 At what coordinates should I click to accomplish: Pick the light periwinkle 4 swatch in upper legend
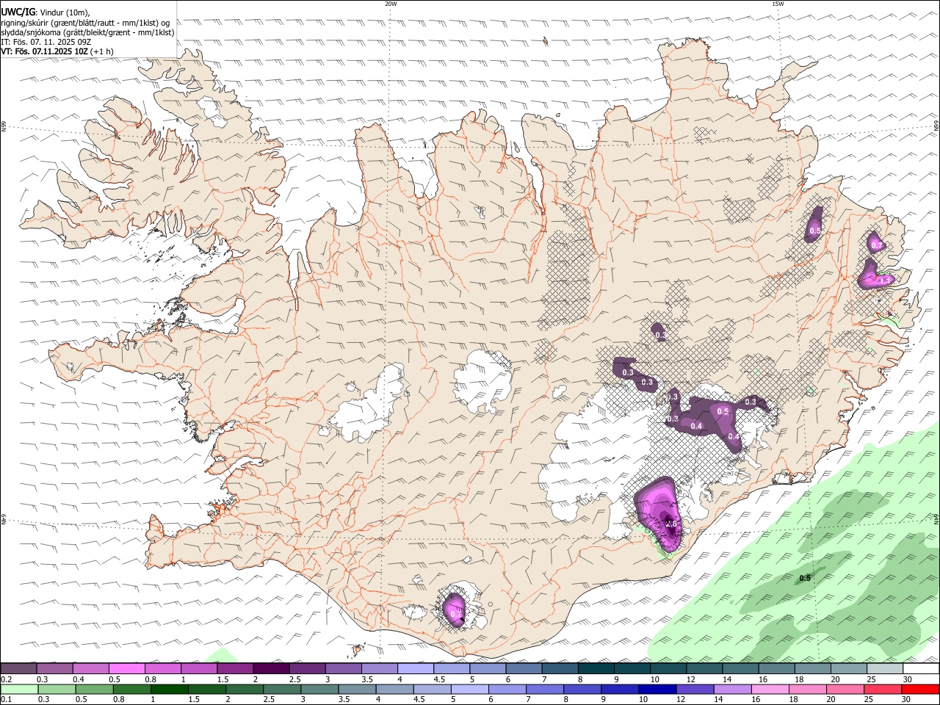pyautogui.click(x=416, y=668)
